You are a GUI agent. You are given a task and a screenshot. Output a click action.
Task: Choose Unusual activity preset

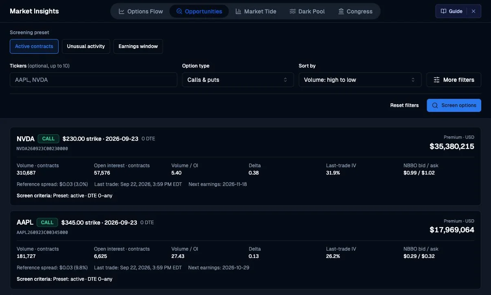pos(86,46)
